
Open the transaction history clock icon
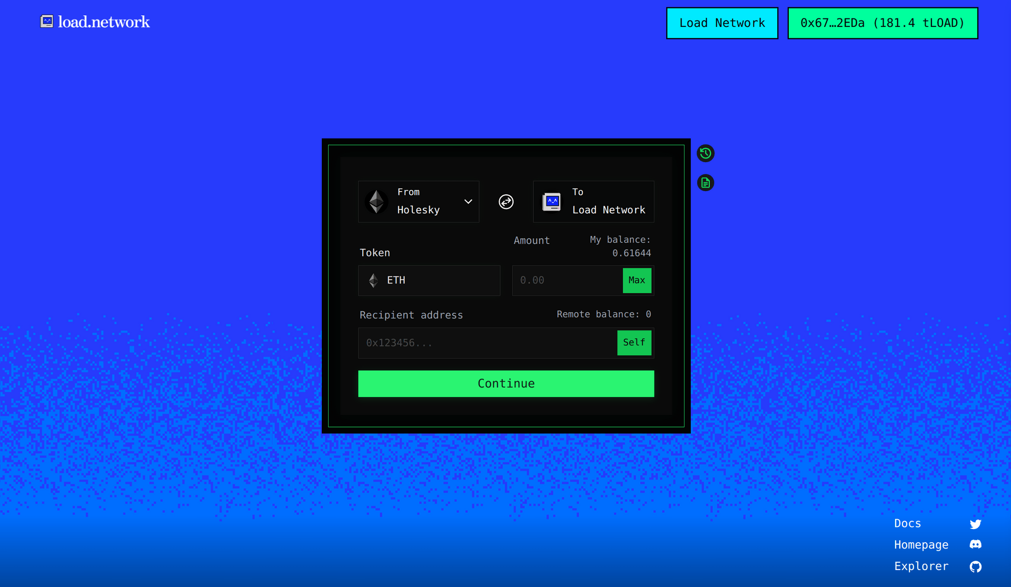click(x=705, y=153)
